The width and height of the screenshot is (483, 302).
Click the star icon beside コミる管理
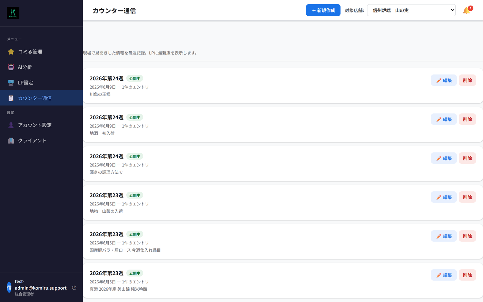pyautogui.click(x=11, y=52)
